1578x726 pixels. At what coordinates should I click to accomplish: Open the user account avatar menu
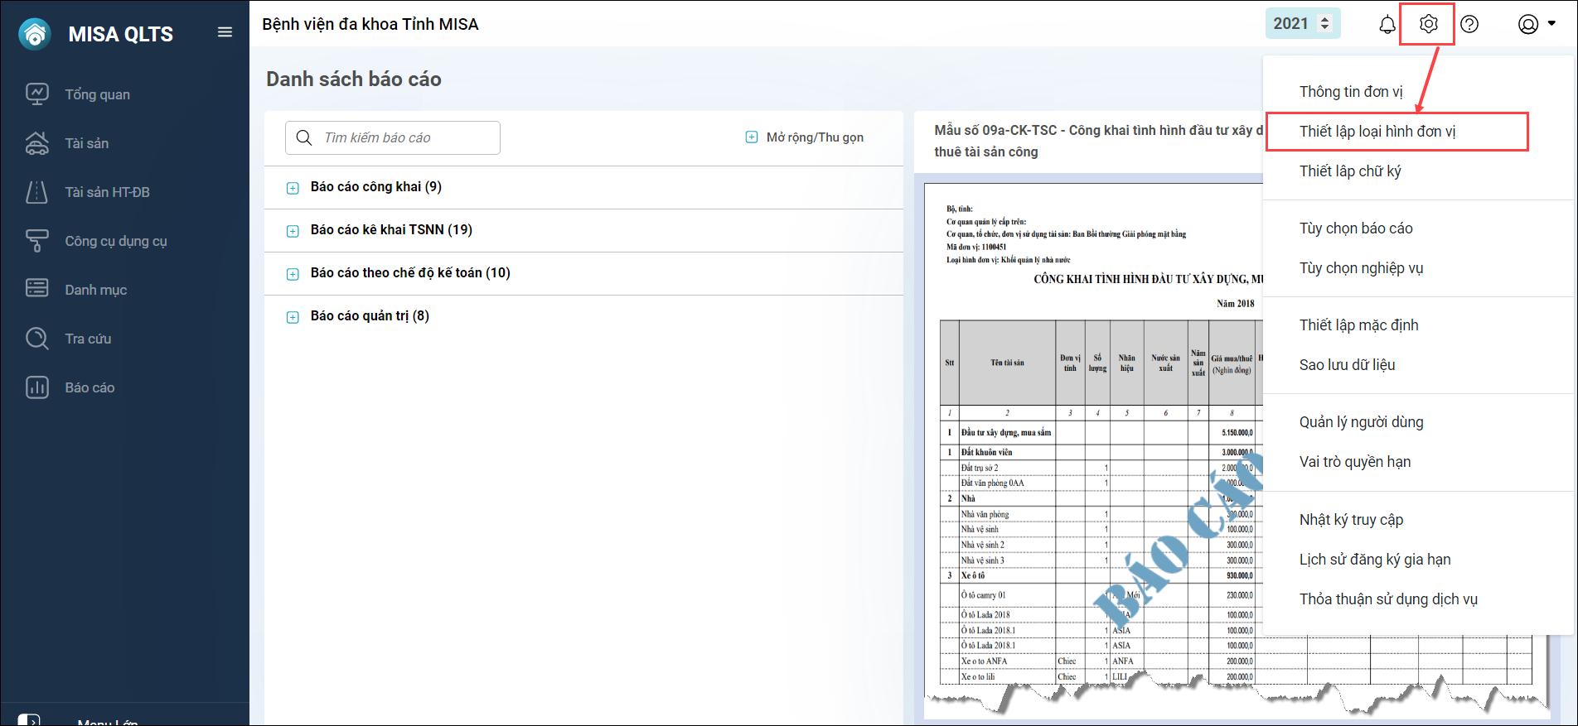(1536, 25)
